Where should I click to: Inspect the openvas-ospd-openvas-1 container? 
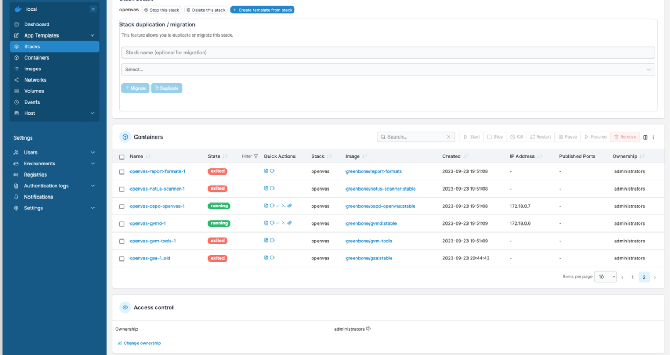coord(272,206)
